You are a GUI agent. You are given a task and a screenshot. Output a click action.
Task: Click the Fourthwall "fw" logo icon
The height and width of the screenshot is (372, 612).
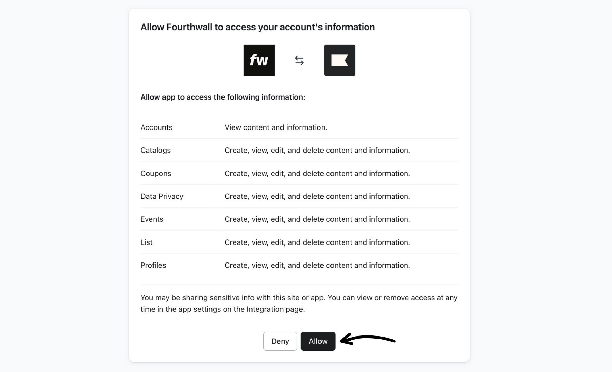pos(259,60)
